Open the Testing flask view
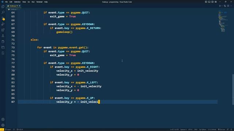The image size is (234, 131). click(3, 36)
